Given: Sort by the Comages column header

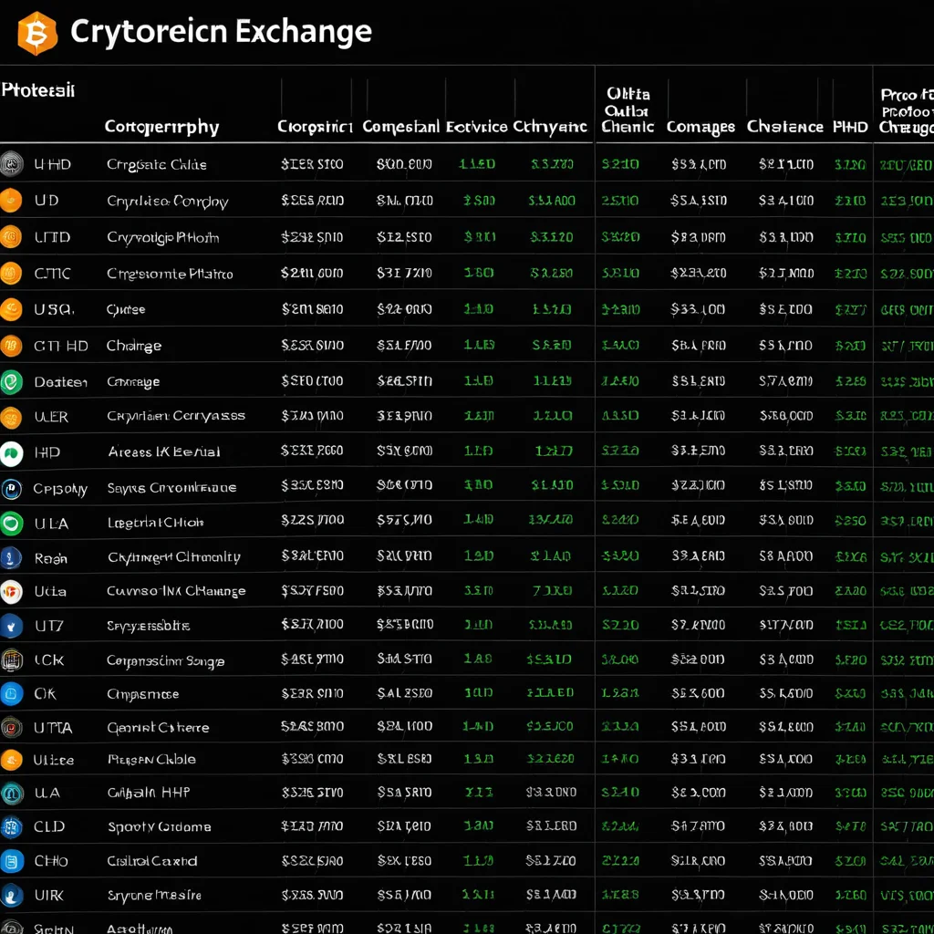Looking at the screenshot, I should point(700,127).
